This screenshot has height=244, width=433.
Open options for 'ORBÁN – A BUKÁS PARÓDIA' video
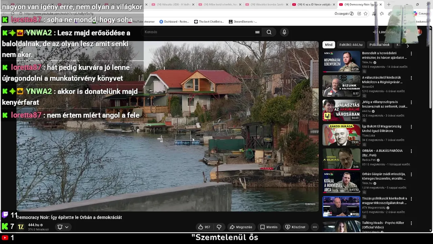[x=411, y=151]
